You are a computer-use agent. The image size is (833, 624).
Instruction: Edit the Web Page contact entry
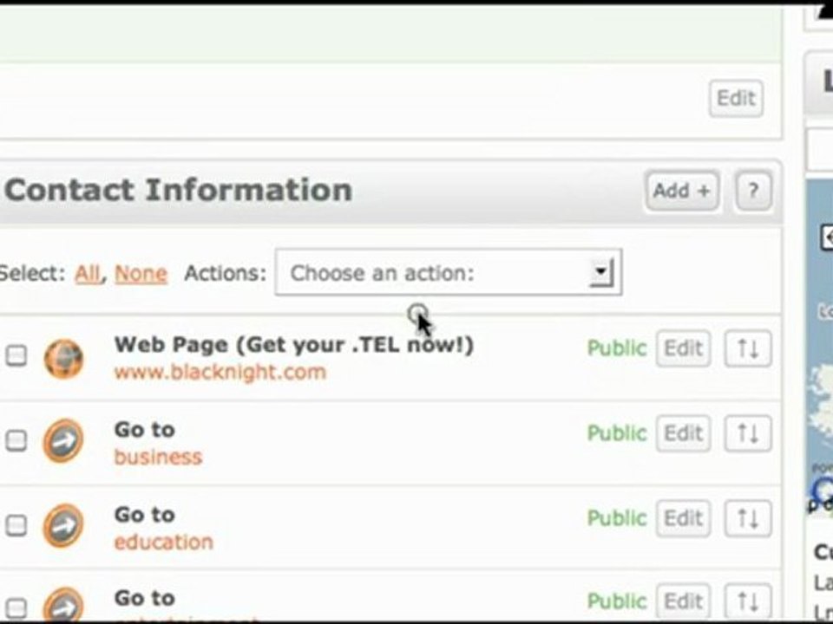(x=682, y=349)
